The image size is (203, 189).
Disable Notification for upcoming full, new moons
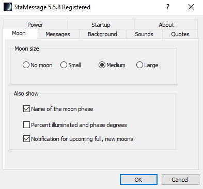tap(78, 139)
